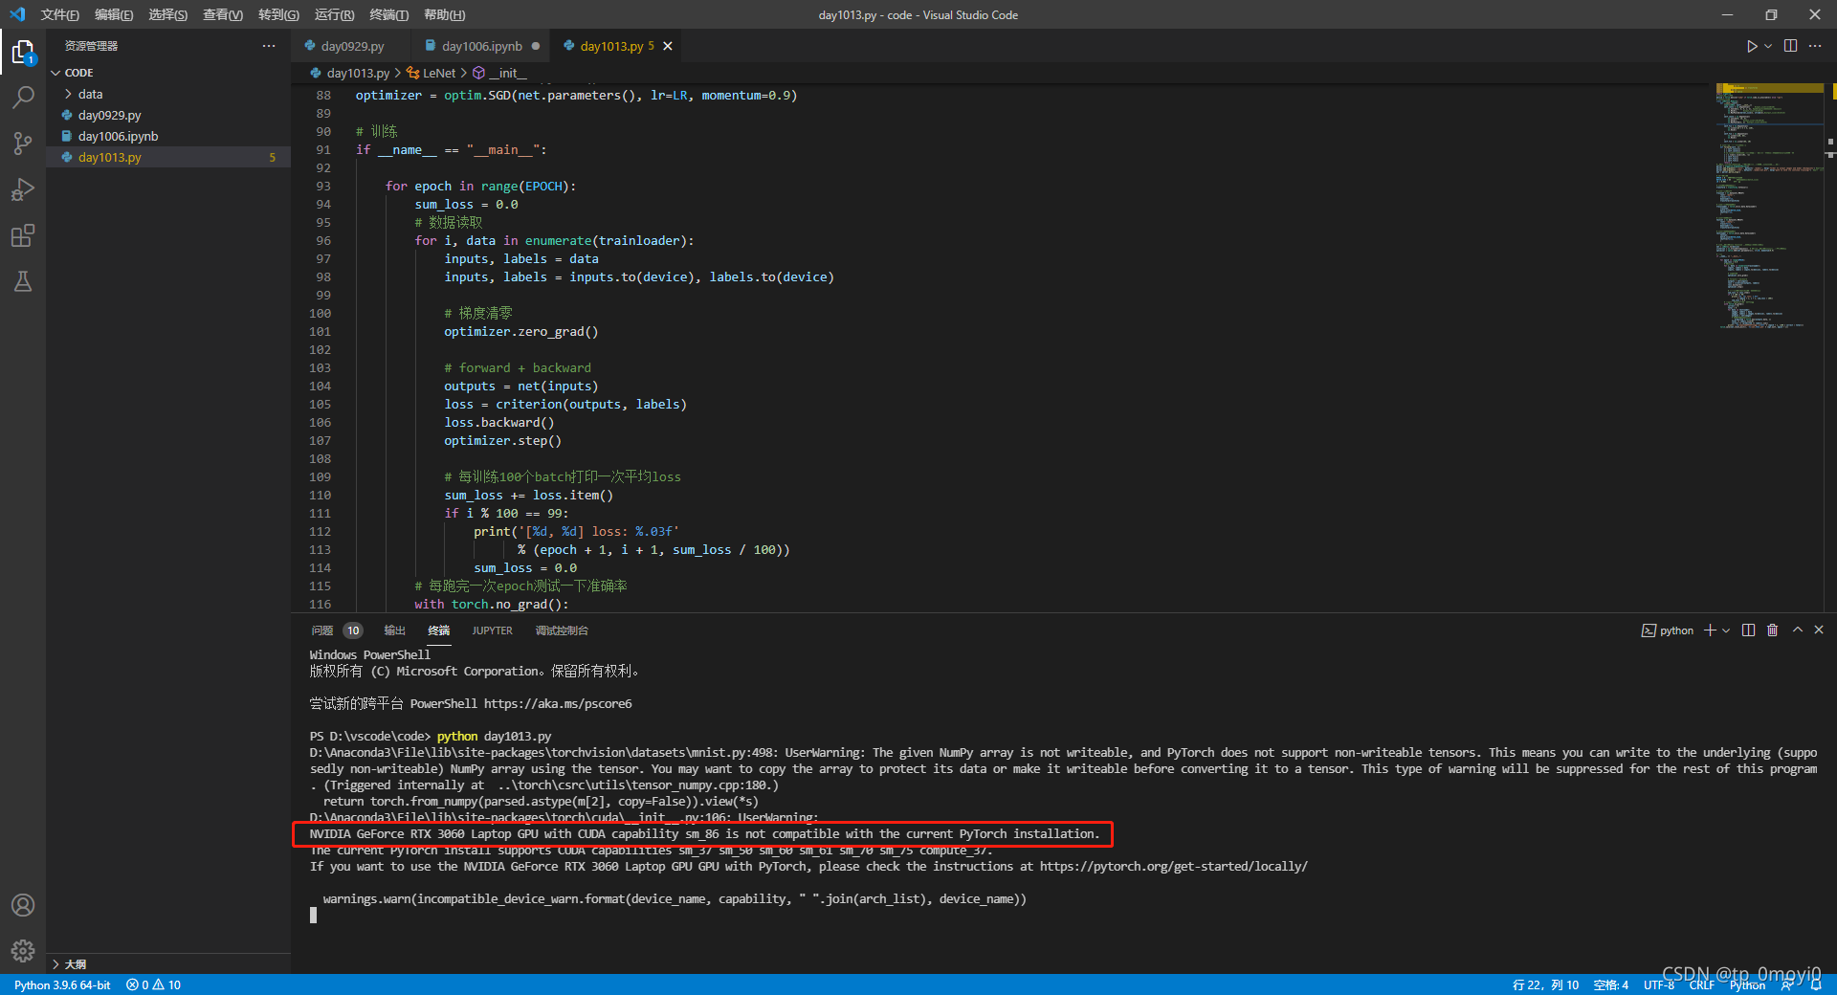Switch to the JUPYTER panel tab
The image size is (1837, 995).
point(492,630)
